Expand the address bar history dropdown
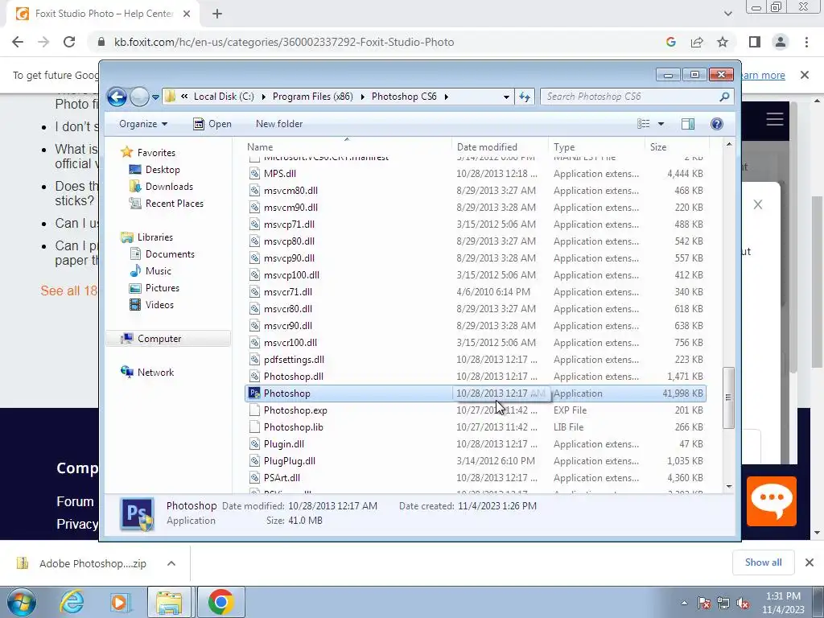This screenshot has height=618, width=824. point(506,97)
